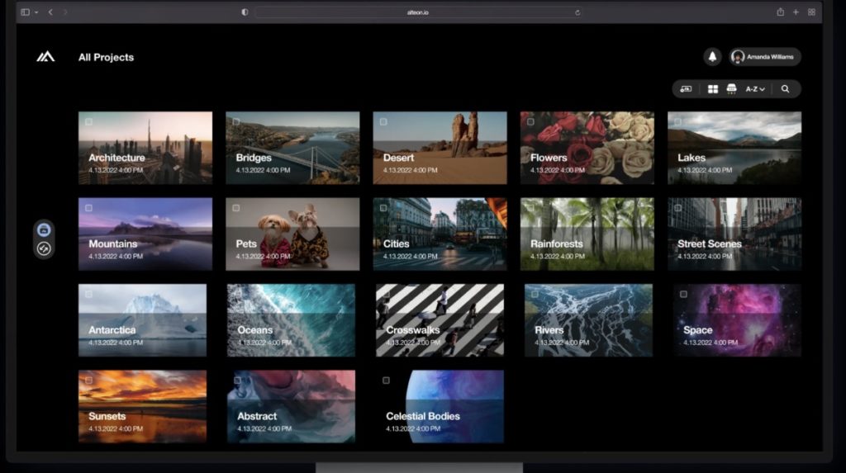Click the sync arrows icon in sidebar
This screenshot has width=846, height=473.
coord(45,248)
